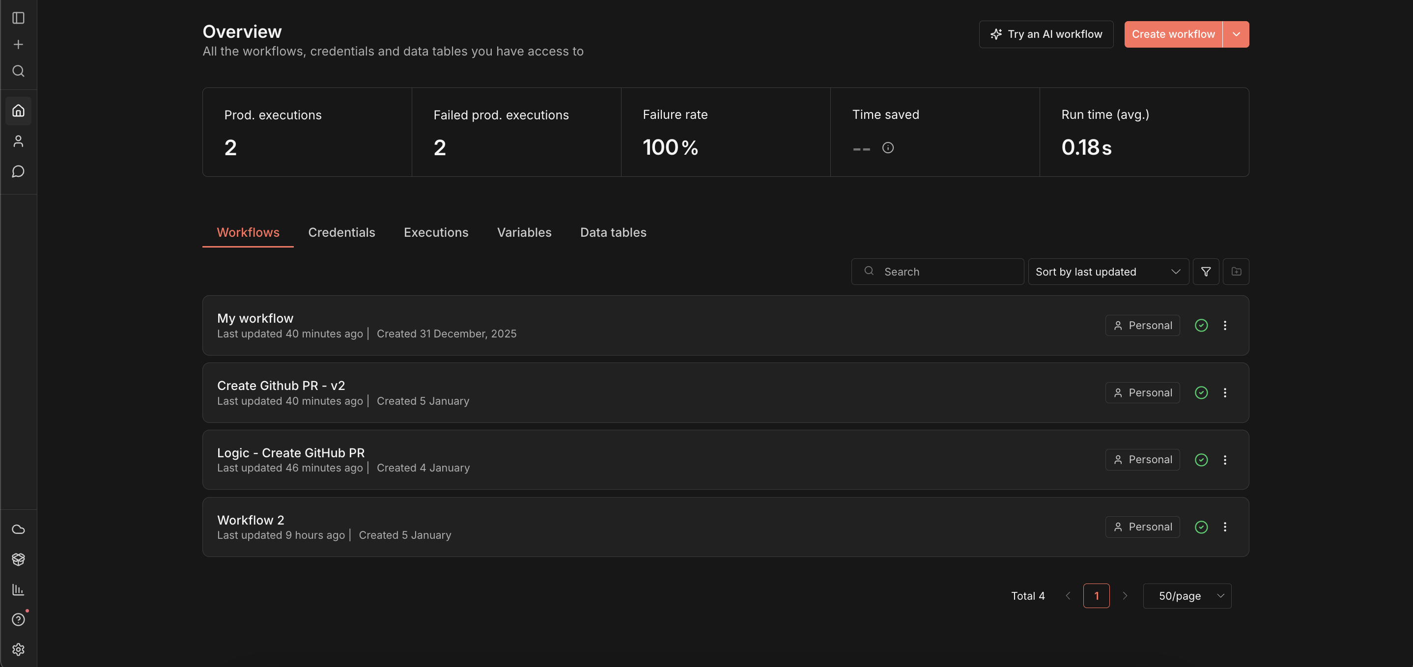The width and height of the screenshot is (1413, 667).
Task: Toggle active status on My workflow
Action: (x=1201, y=325)
